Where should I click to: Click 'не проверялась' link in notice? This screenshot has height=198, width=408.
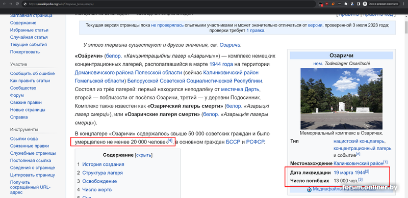pyautogui.click(x=167, y=25)
